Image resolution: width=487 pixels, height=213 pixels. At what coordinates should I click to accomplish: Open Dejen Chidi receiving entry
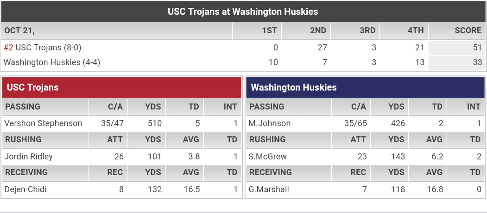tap(25, 189)
